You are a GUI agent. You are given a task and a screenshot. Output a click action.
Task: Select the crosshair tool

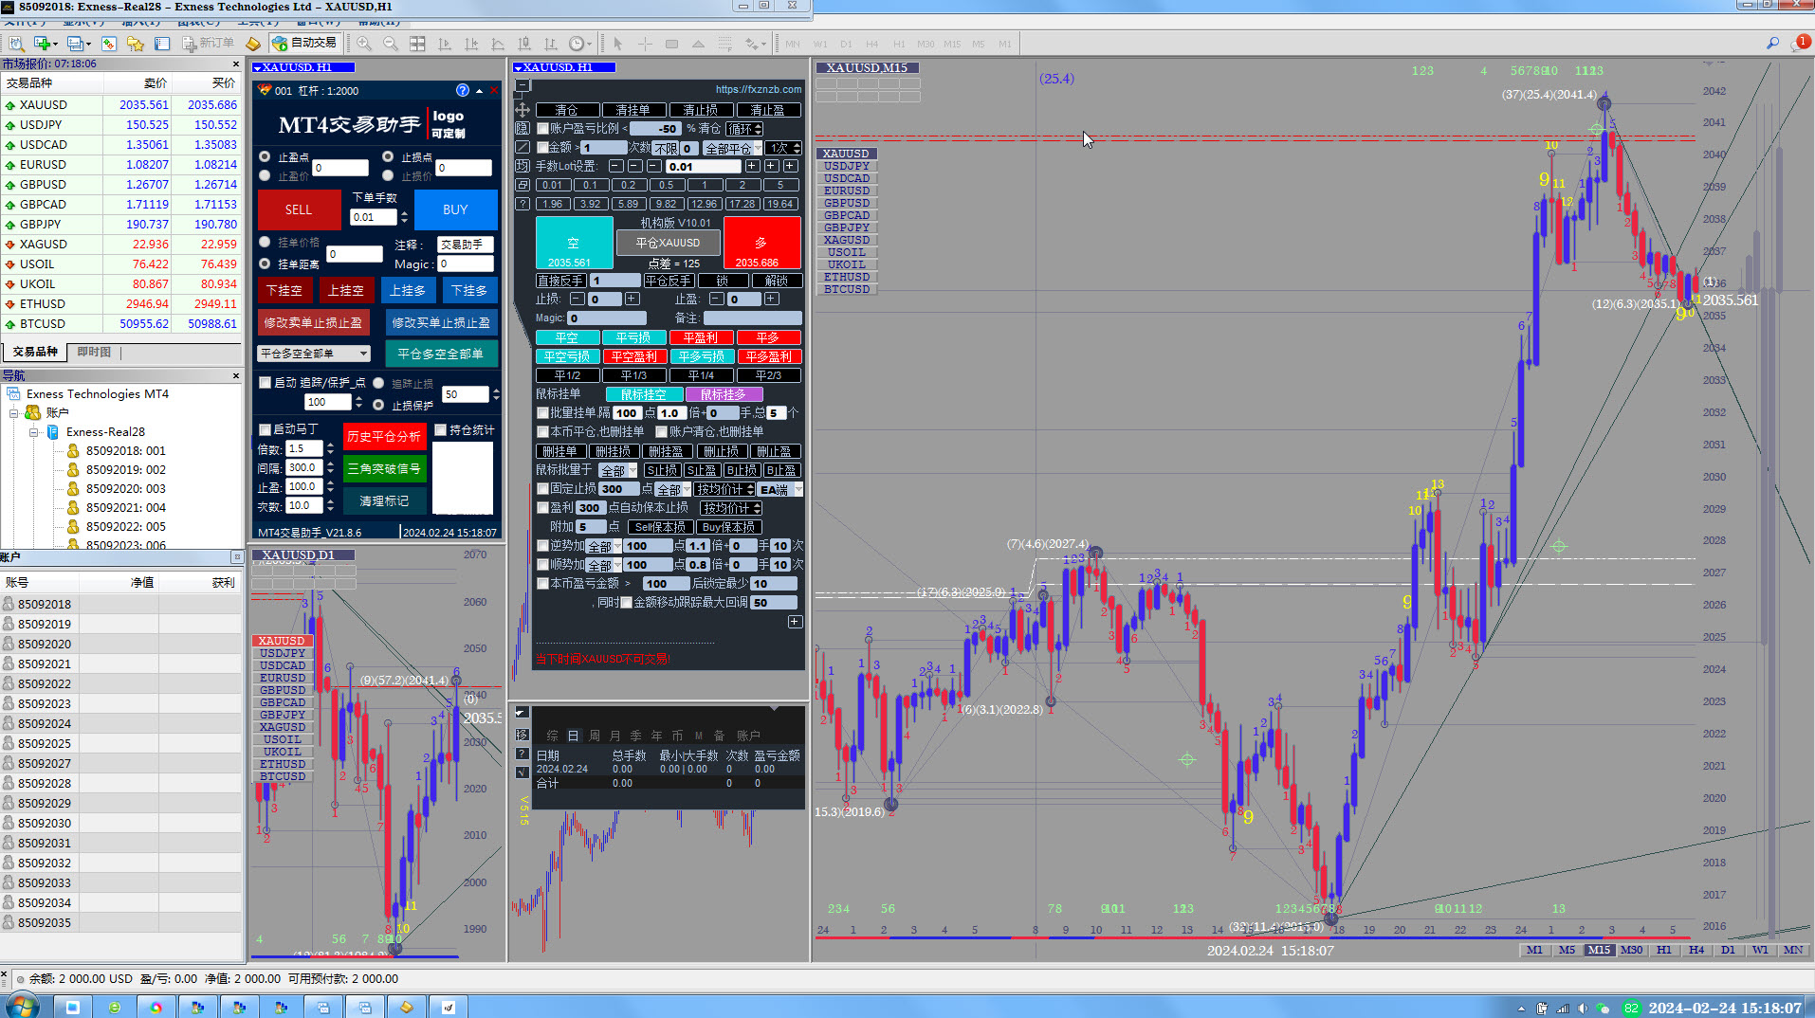click(x=645, y=44)
